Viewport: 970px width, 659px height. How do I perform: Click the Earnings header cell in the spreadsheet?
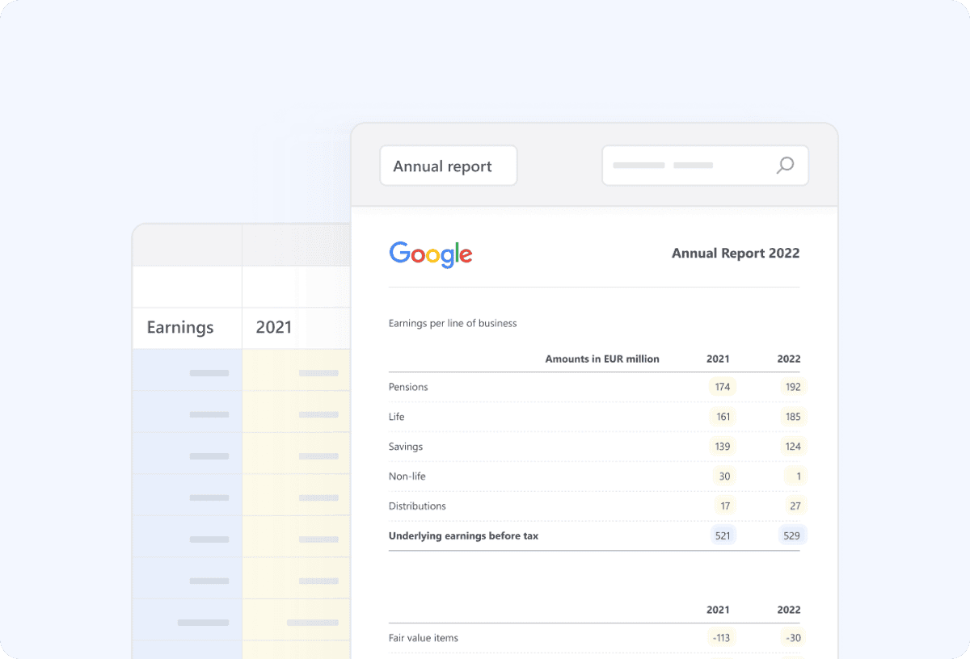point(179,327)
